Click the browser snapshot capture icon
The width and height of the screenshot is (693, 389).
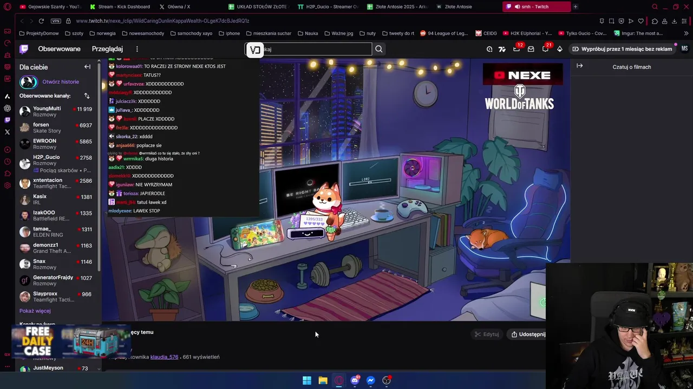pos(611,21)
